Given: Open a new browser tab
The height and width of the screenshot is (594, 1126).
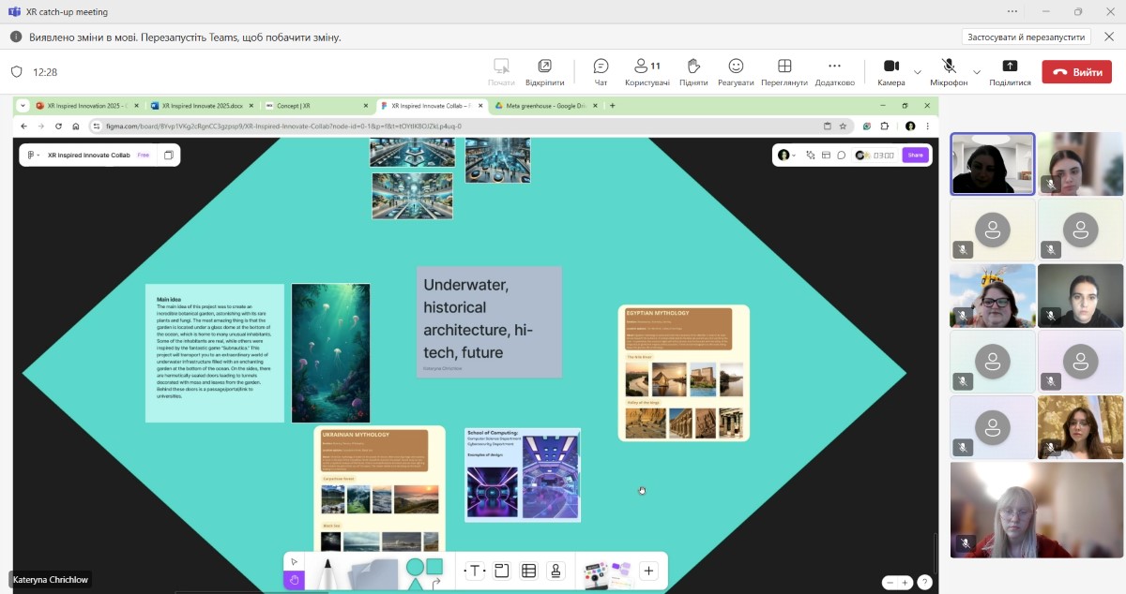Looking at the screenshot, I should pos(613,106).
